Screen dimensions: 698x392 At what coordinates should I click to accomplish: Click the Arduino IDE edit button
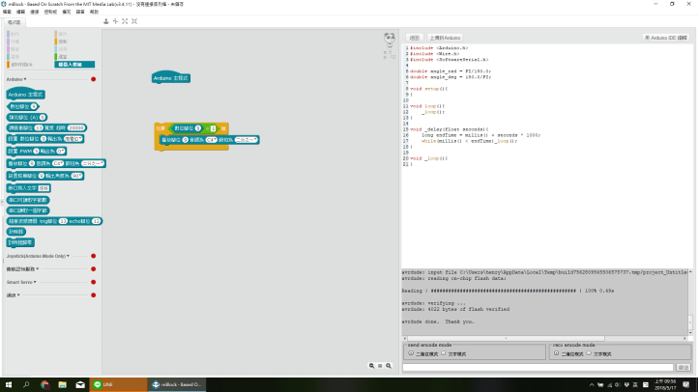coord(666,37)
